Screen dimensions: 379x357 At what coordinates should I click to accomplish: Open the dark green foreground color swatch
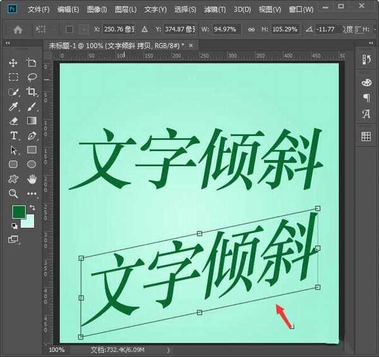(18, 211)
